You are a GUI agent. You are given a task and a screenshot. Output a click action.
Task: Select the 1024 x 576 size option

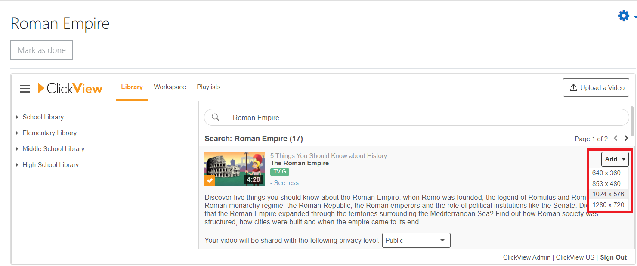click(609, 194)
